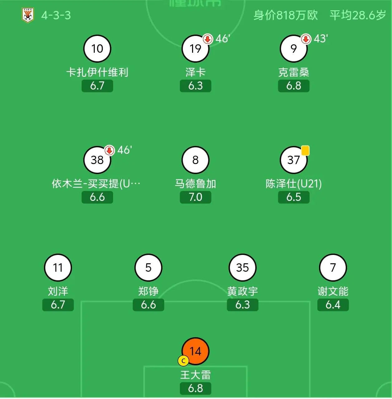Select player number 5 circle
The image size is (392, 399).
(x=148, y=268)
